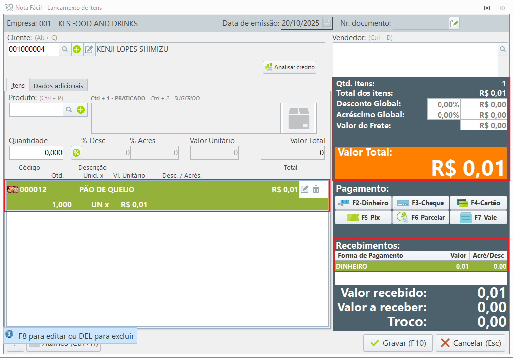Focus the Produto code field
Image resolution: width=514 pixels, height=358 pixels.
coord(36,110)
